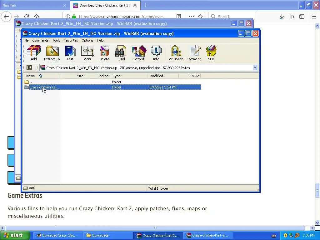Close the Download Crazy Chicken tab
Image resolution: width=320 pixels, height=240 pixels.
tap(135, 5)
